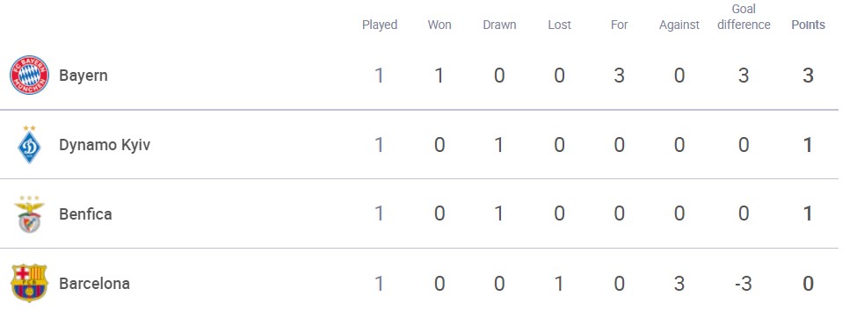Image resolution: width=857 pixels, height=318 pixels.
Task: Click the Won column header
Action: coord(439,25)
